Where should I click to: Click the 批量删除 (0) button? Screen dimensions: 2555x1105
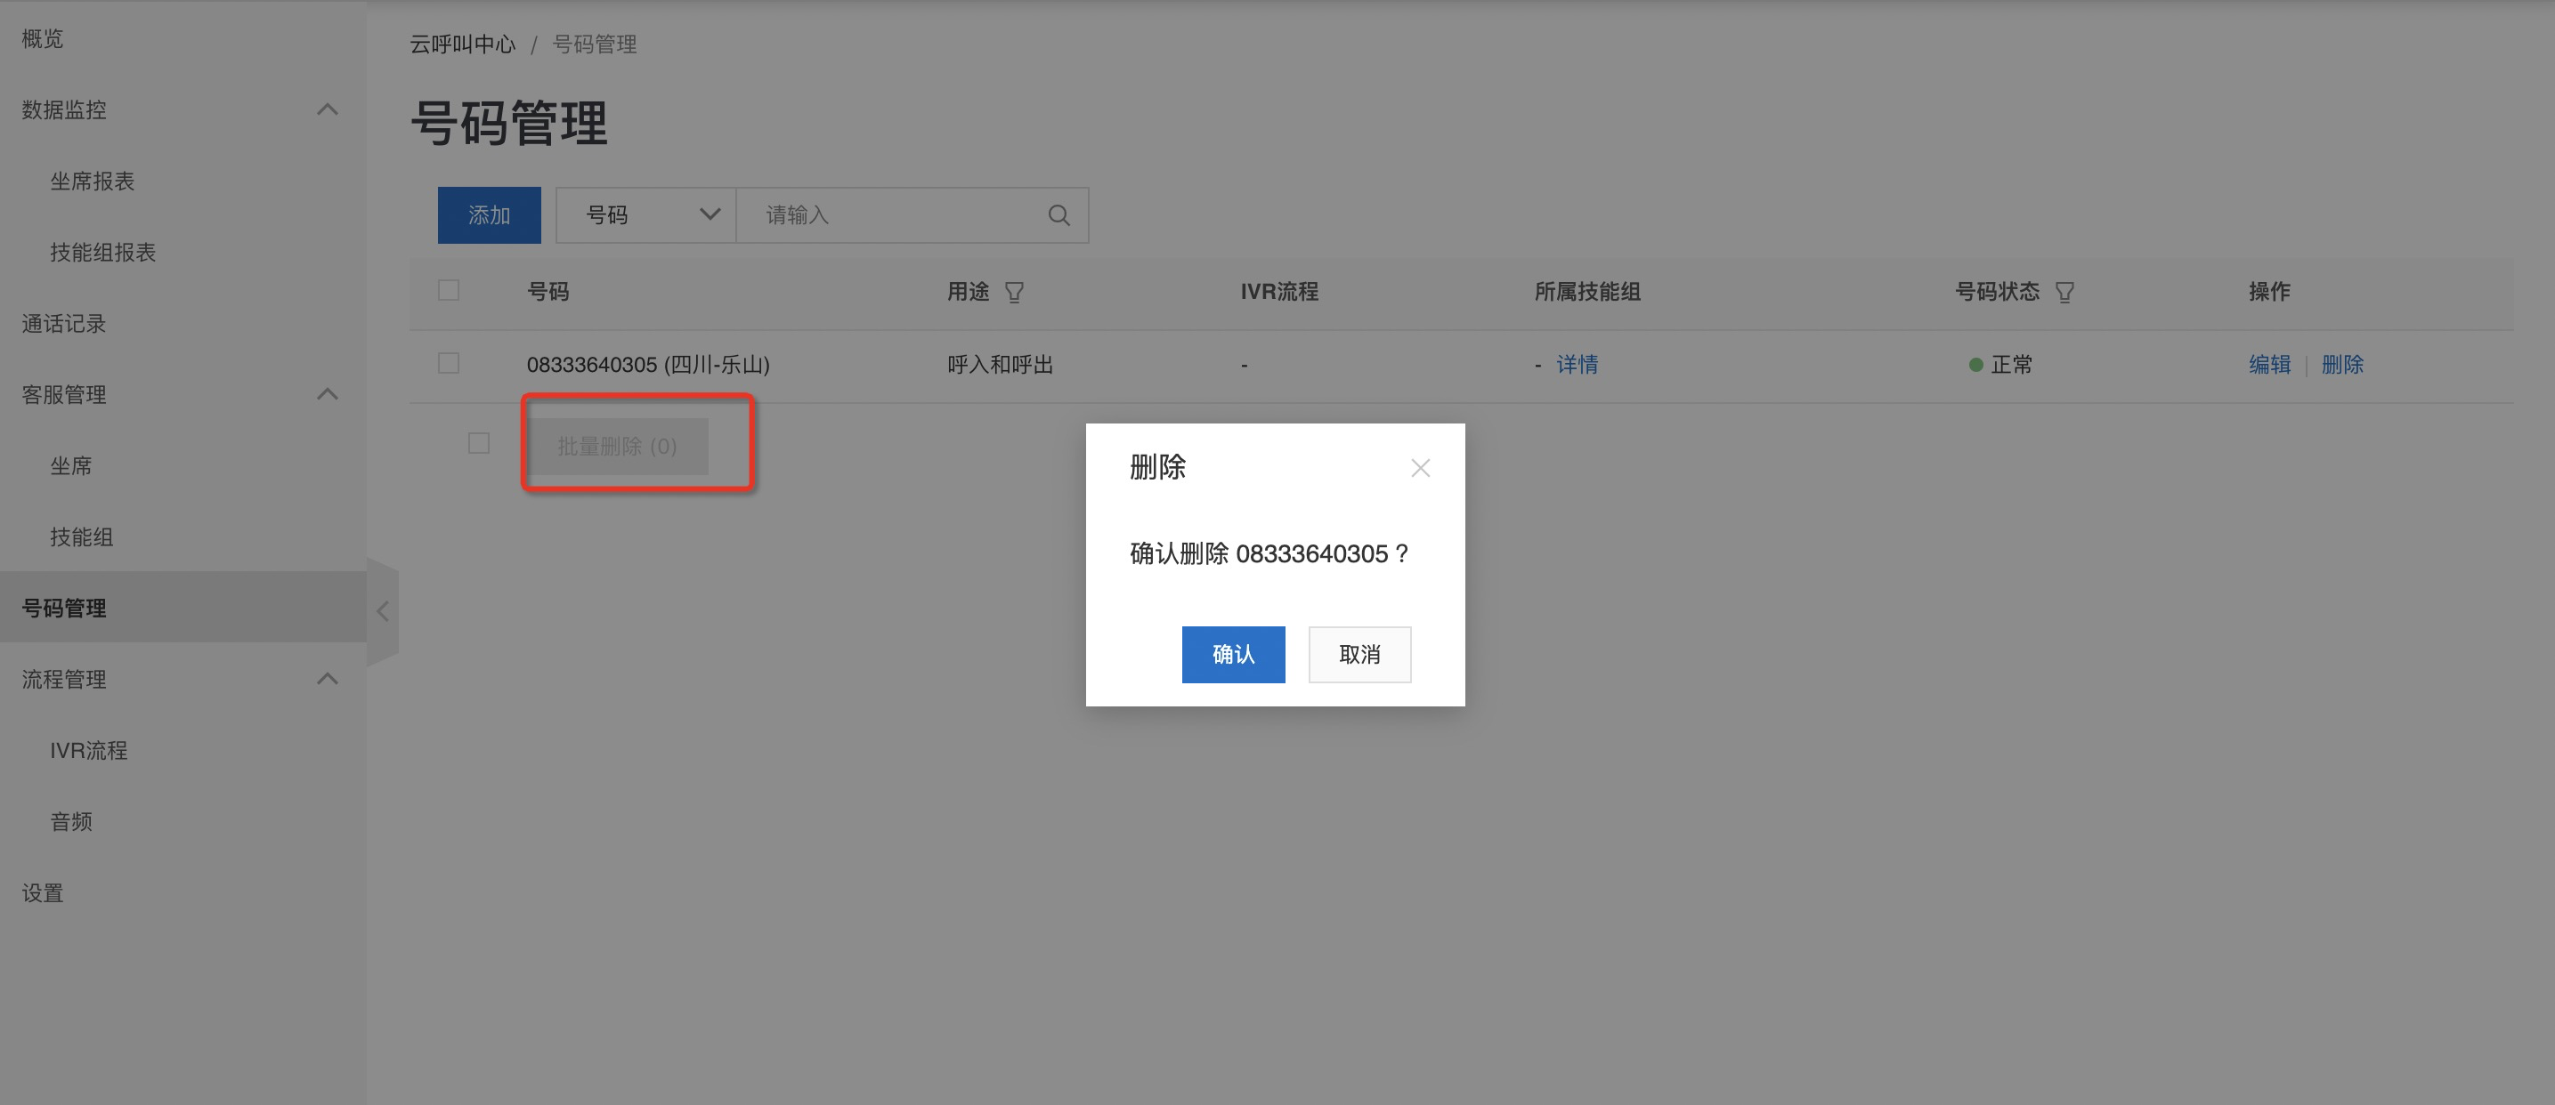click(x=617, y=446)
